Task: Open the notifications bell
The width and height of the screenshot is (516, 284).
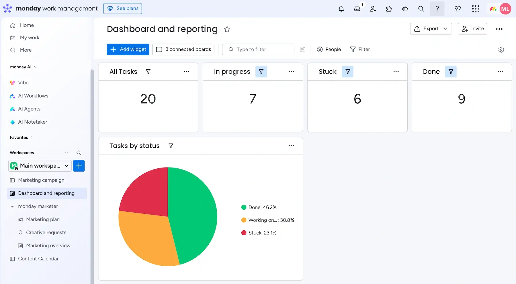Action: (x=341, y=9)
